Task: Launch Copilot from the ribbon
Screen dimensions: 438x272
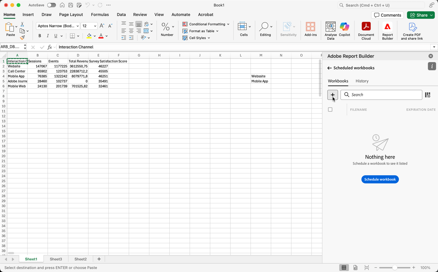Action: (344, 29)
